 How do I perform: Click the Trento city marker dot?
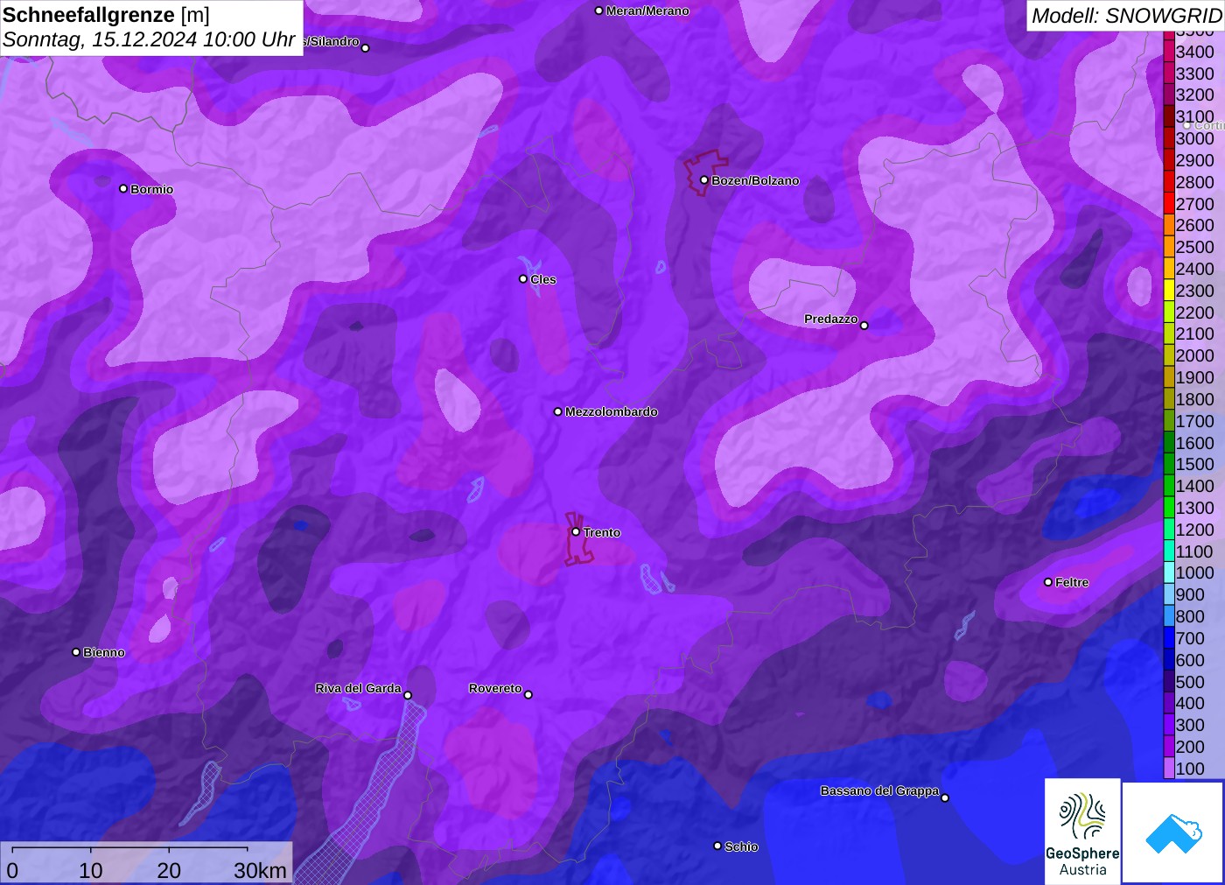tap(576, 531)
